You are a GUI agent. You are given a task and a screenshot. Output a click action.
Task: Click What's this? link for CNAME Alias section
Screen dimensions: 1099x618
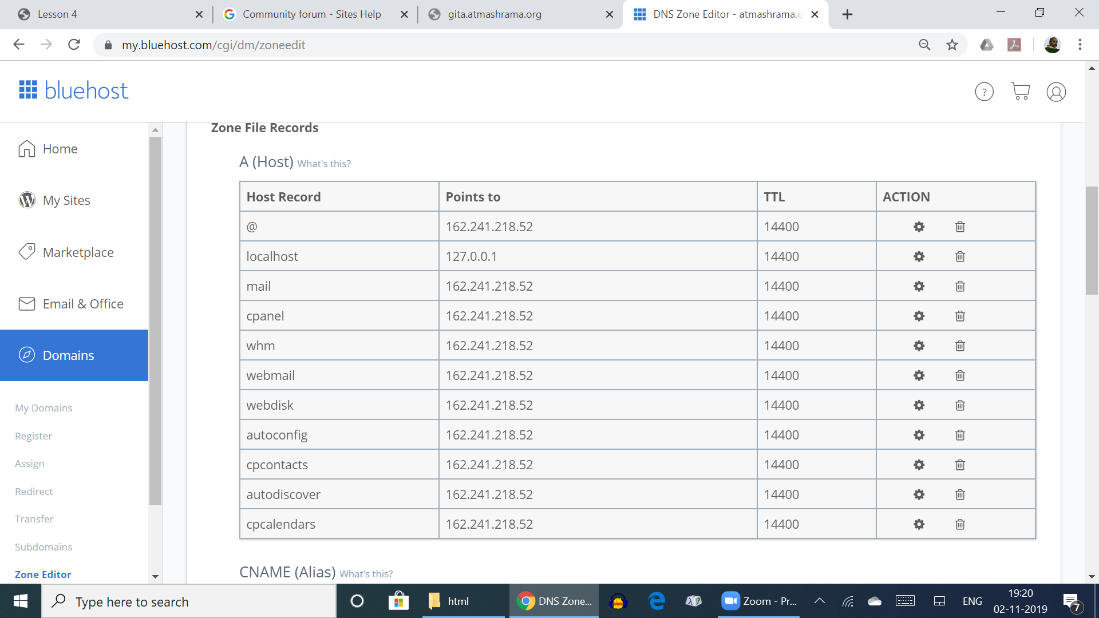(366, 573)
